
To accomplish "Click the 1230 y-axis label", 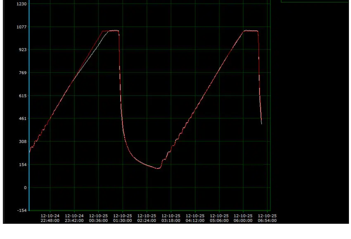I will (x=21, y=4).
